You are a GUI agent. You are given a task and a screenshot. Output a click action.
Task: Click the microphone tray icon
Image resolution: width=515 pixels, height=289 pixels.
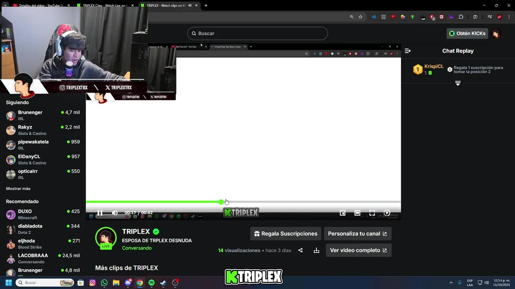tap(459, 283)
